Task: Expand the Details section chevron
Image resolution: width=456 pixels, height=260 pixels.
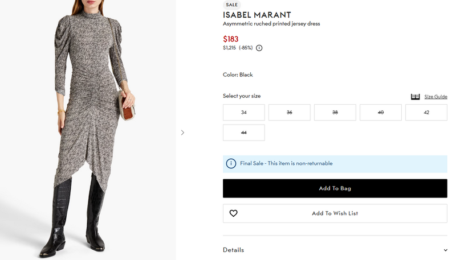Action: point(445,250)
